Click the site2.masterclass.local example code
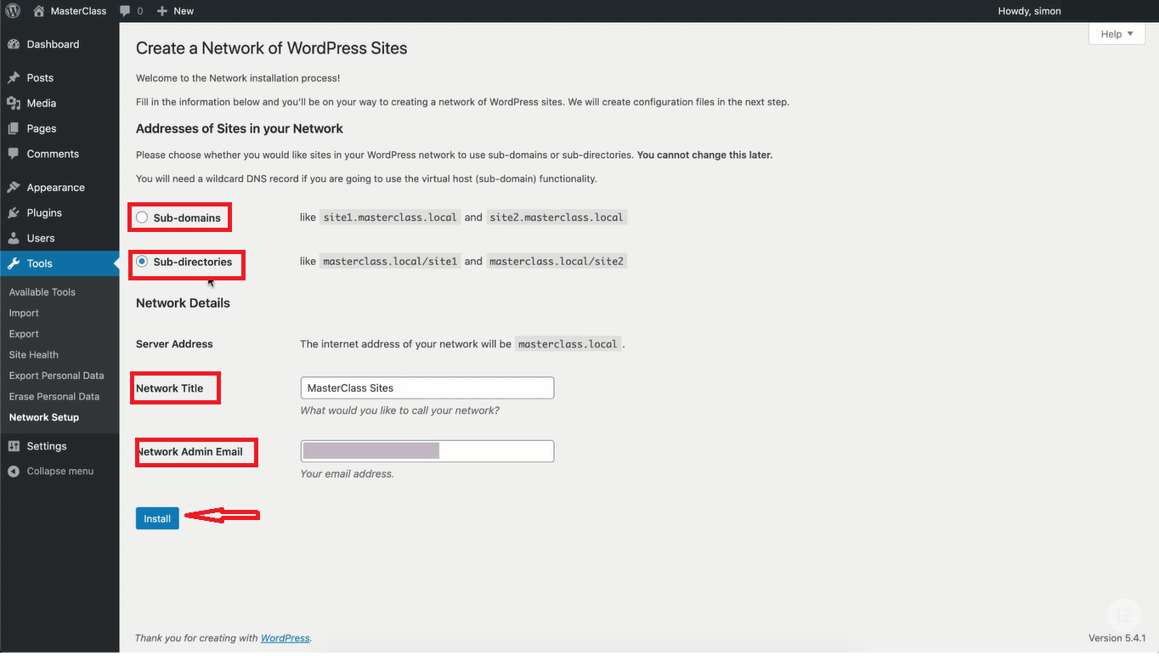The height and width of the screenshot is (656, 1159). [557, 218]
